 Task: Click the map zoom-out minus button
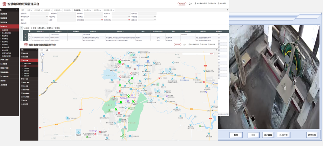point(42,71)
